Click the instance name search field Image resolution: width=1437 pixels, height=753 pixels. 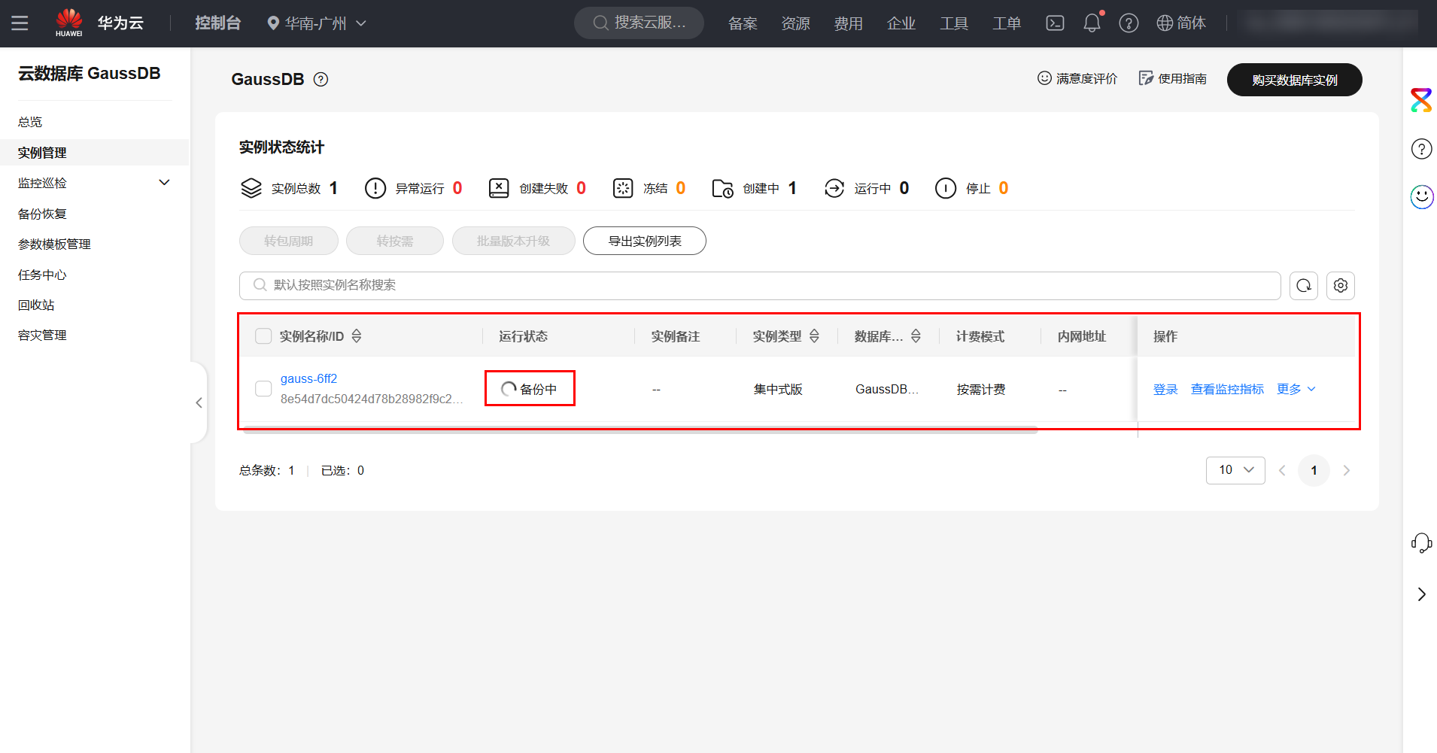pos(760,285)
